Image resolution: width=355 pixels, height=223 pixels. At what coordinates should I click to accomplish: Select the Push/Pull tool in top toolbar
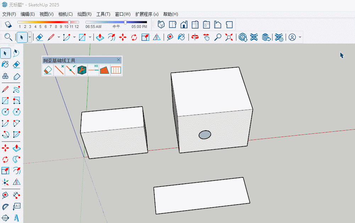coord(100,37)
